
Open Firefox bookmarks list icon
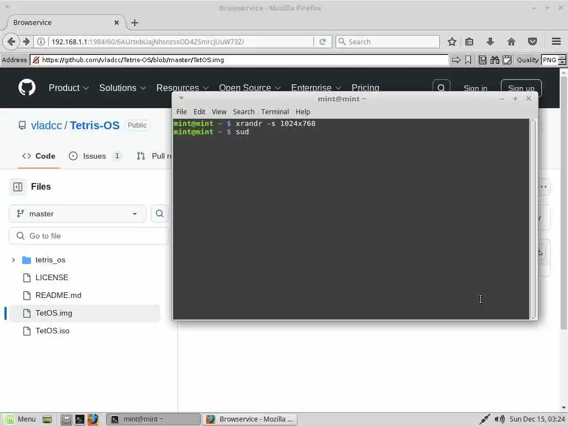[x=469, y=42]
